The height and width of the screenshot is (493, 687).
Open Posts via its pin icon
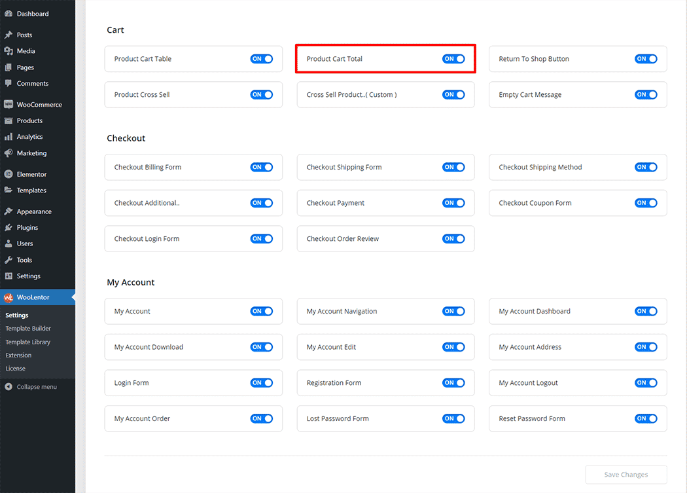click(x=9, y=35)
